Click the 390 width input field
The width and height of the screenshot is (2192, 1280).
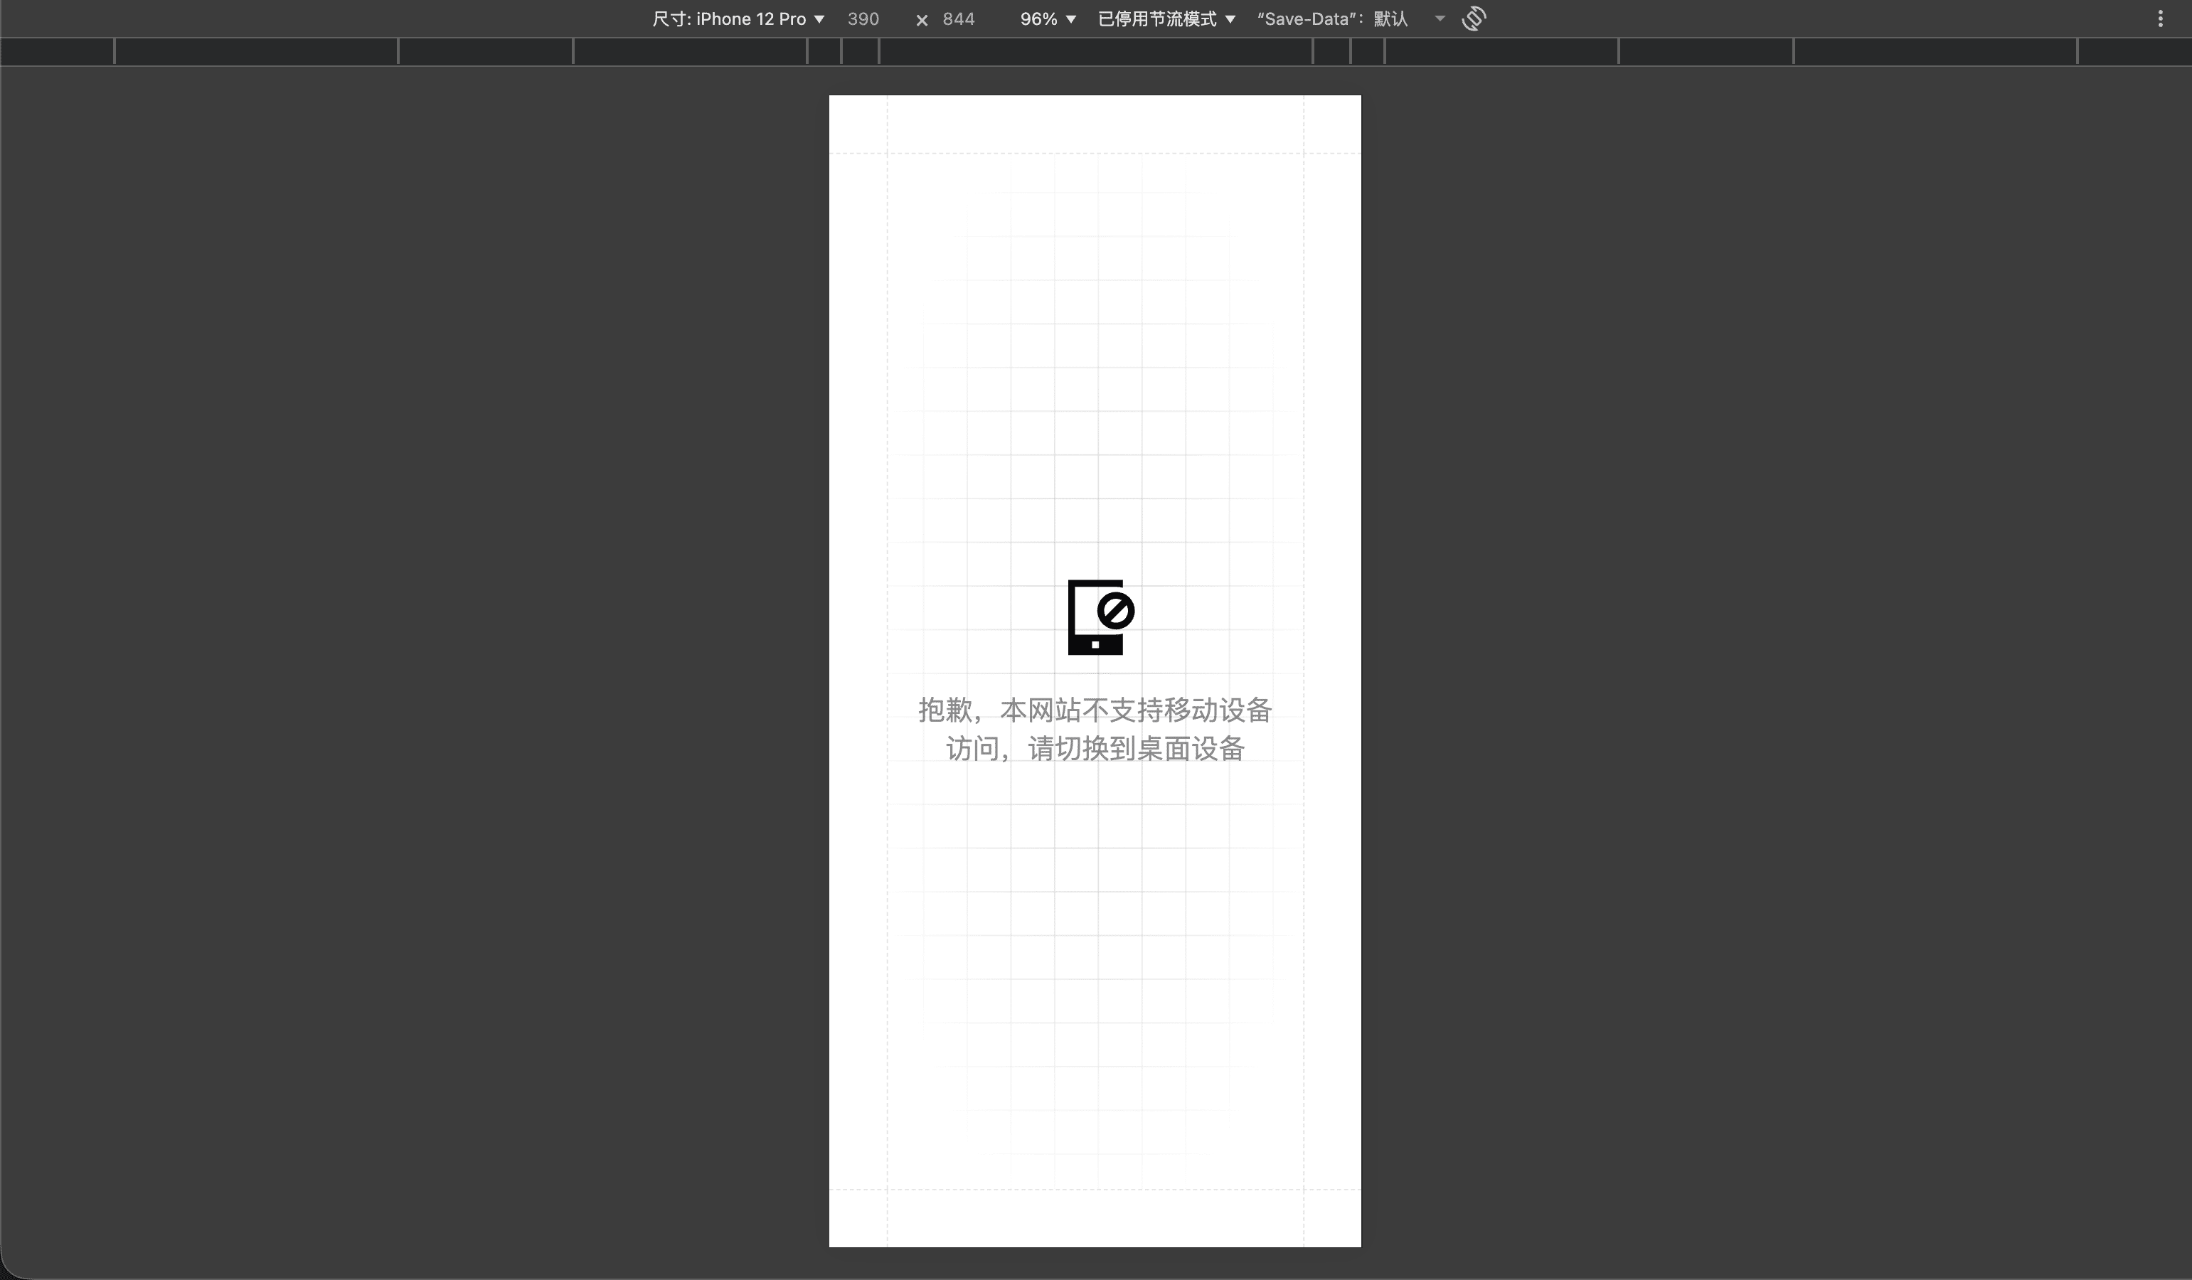(863, 19)
